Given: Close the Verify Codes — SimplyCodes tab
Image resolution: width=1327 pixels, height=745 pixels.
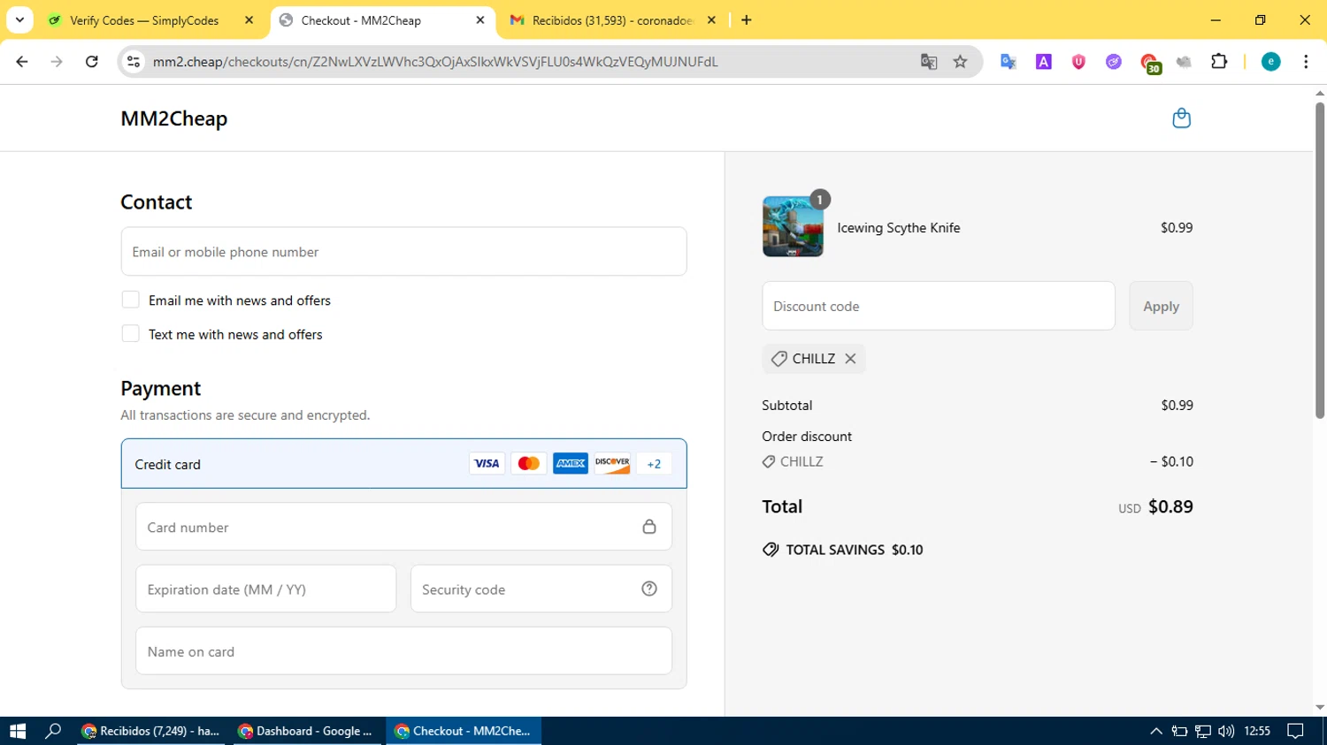Looking at the screenshot, I should (x=249, y=20).
